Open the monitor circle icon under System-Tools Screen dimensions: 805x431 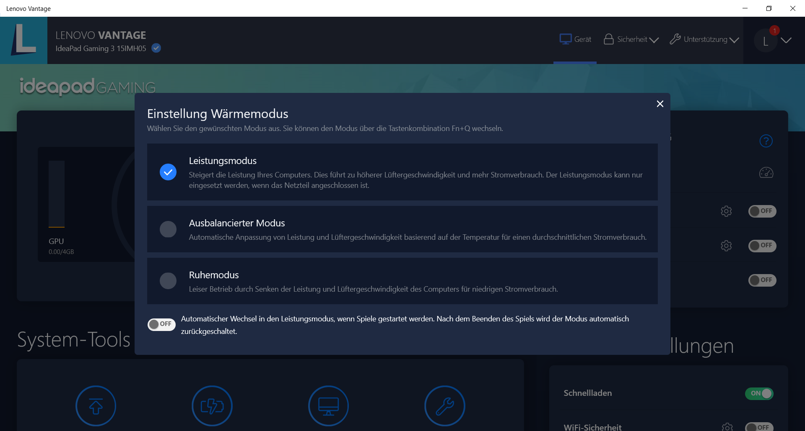[328, 406]
